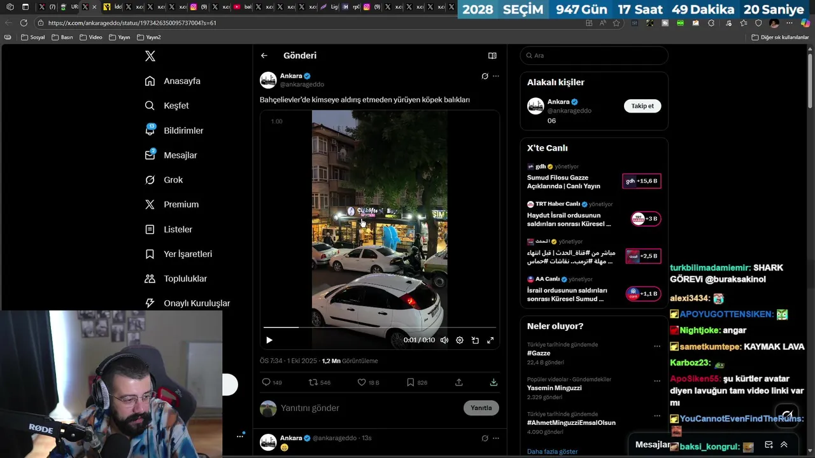Click the browser address bar URL
815x458 pixels.
coord(132,23)
